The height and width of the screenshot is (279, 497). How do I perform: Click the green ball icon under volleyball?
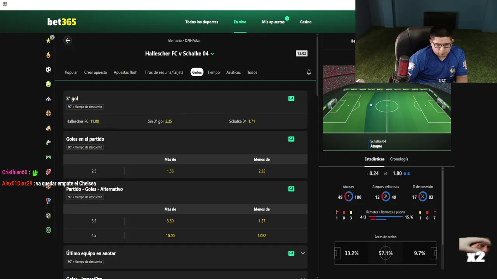tap(48, 230)
